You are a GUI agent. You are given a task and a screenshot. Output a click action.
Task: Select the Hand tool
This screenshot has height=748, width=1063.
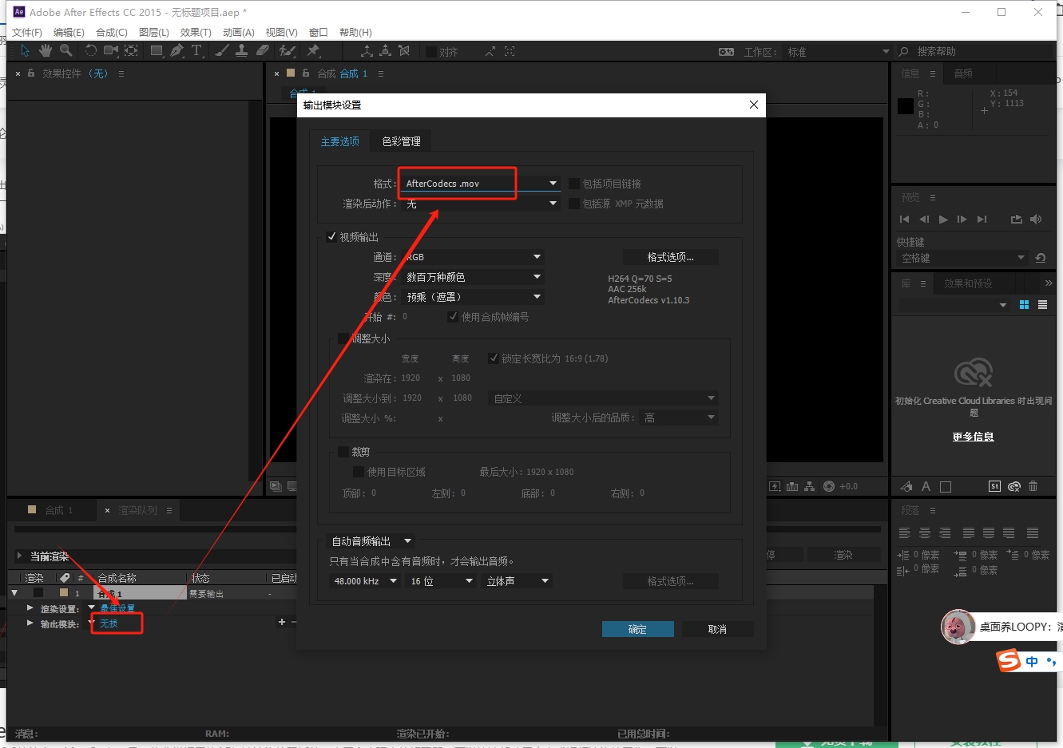tap(46, 51)
